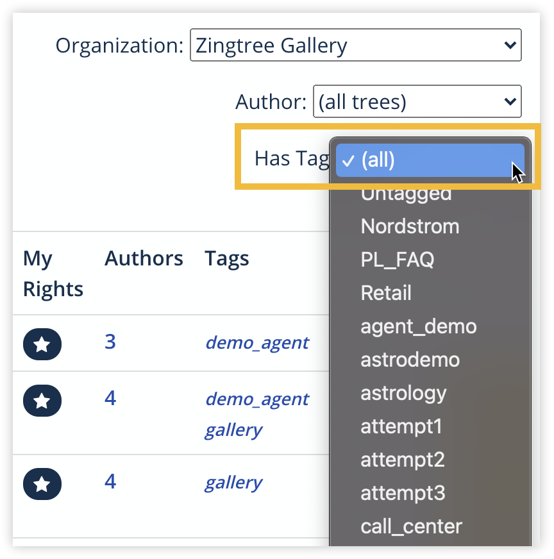Select the Untagged tag option
The height and width of the screenshot is (559, 554).
click(x=406, y=194)
